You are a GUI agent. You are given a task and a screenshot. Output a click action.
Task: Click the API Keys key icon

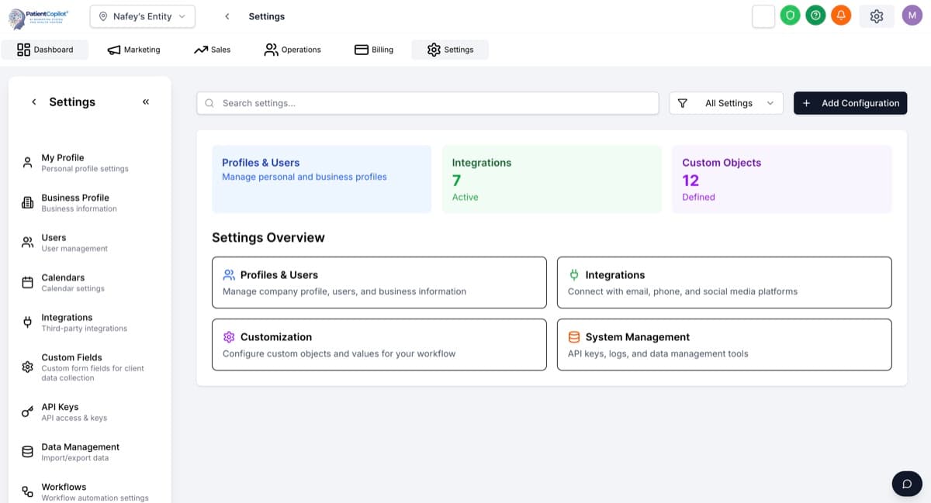tap(27, 412)
